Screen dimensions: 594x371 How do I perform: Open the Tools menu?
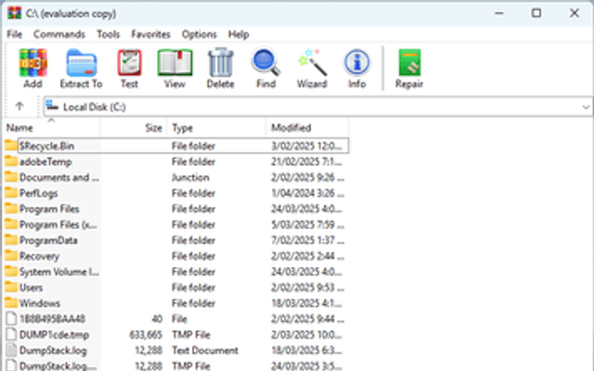pos(109,34)
